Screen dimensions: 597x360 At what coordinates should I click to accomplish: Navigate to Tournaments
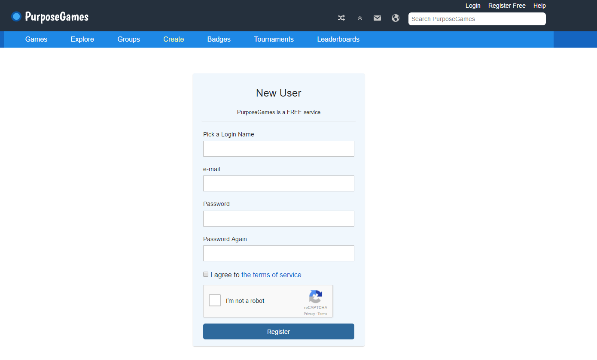point(274,39)
